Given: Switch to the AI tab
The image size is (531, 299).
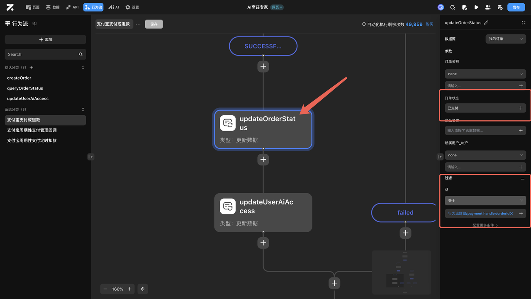Looking at the screenshot, I should [114, 7].
